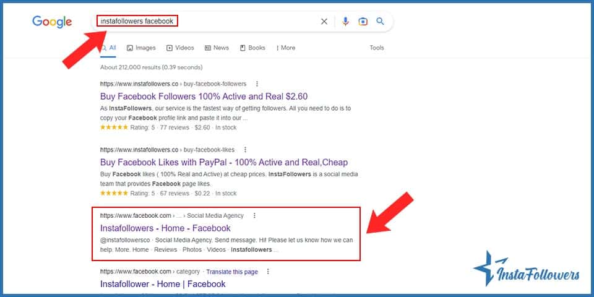594x297 pixels.
Task: Click the @instafollowersco description snippet
Action: [226, 245]
